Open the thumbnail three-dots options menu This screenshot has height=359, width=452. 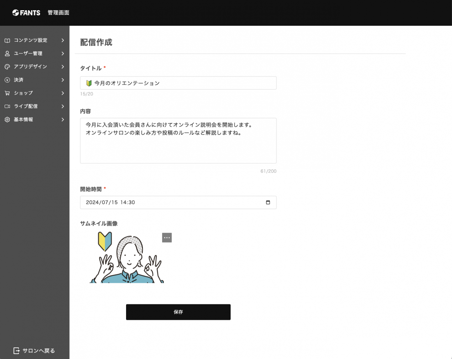[167, 238]
